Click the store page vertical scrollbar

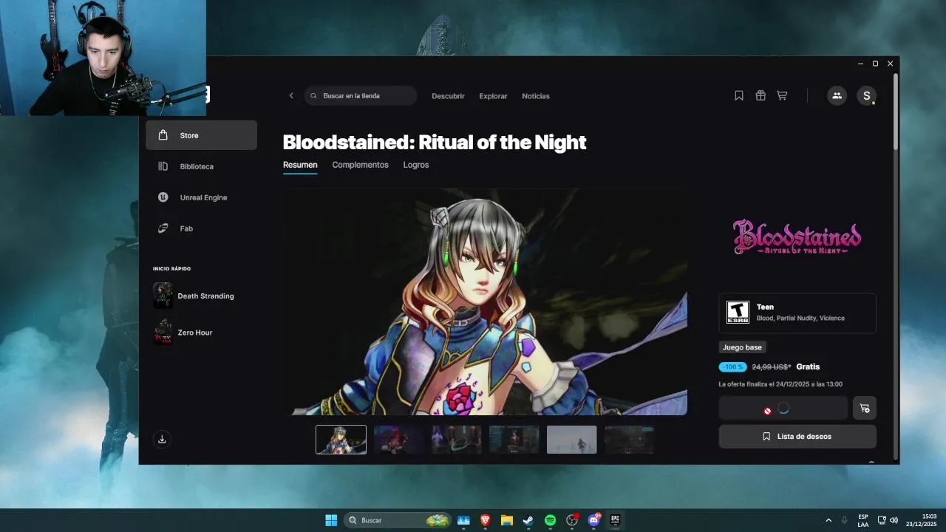pyautogui.click(x=896, y=111)
